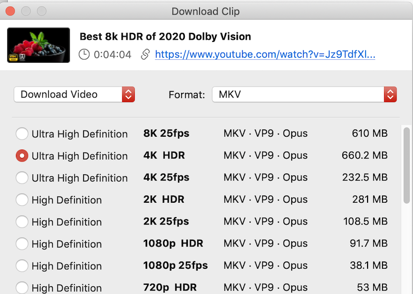Close the Download Clip window
The height and width of the screenshot is (294, 413).
[x=10, y=11]
